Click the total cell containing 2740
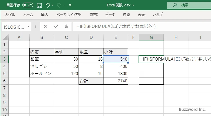 [116, 81]
